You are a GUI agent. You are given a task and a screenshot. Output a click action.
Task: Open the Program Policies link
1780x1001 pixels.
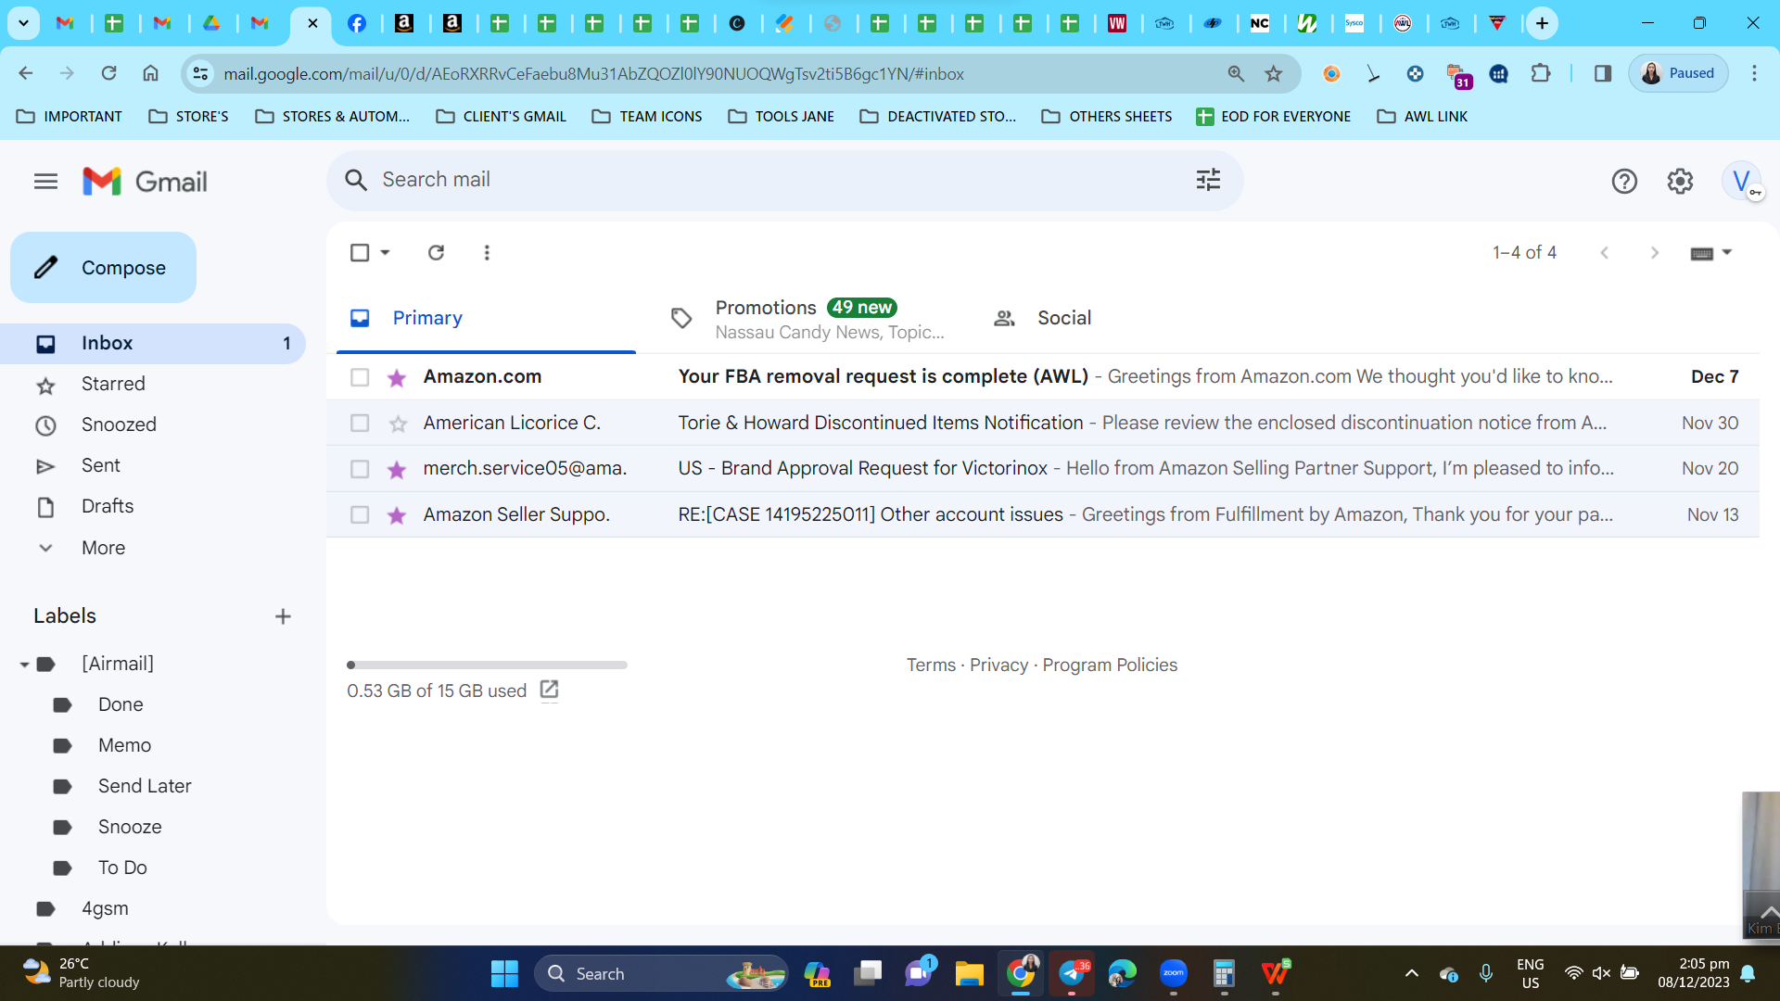click(x=1110, y=665)
